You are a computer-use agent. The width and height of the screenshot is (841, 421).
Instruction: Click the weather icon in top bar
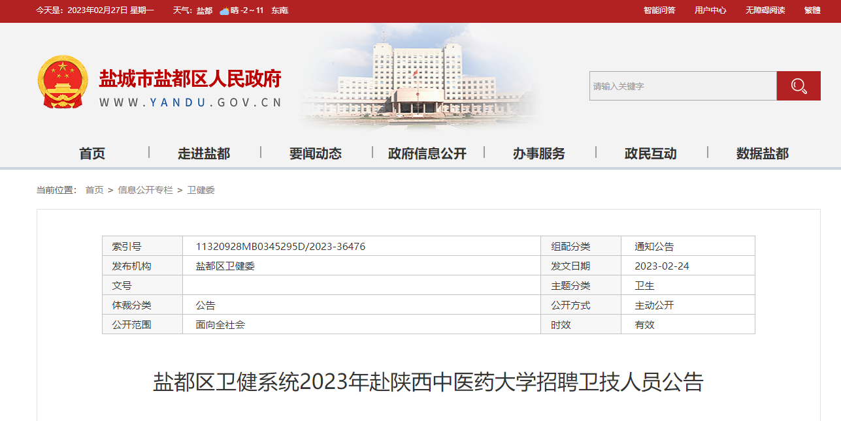coord(224,11)
